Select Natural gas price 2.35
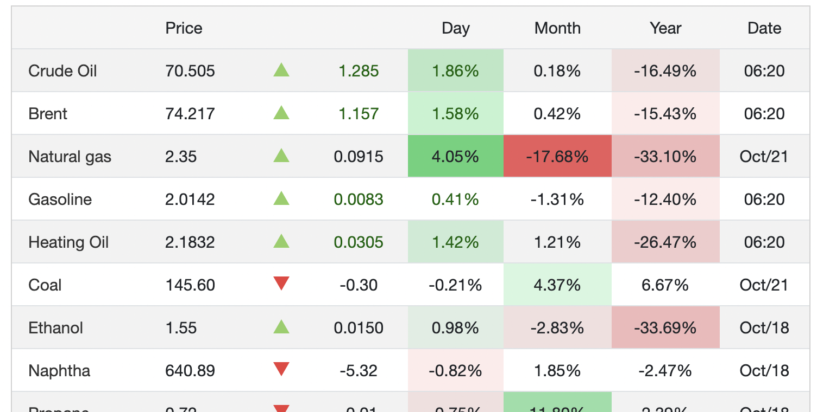 181,157
